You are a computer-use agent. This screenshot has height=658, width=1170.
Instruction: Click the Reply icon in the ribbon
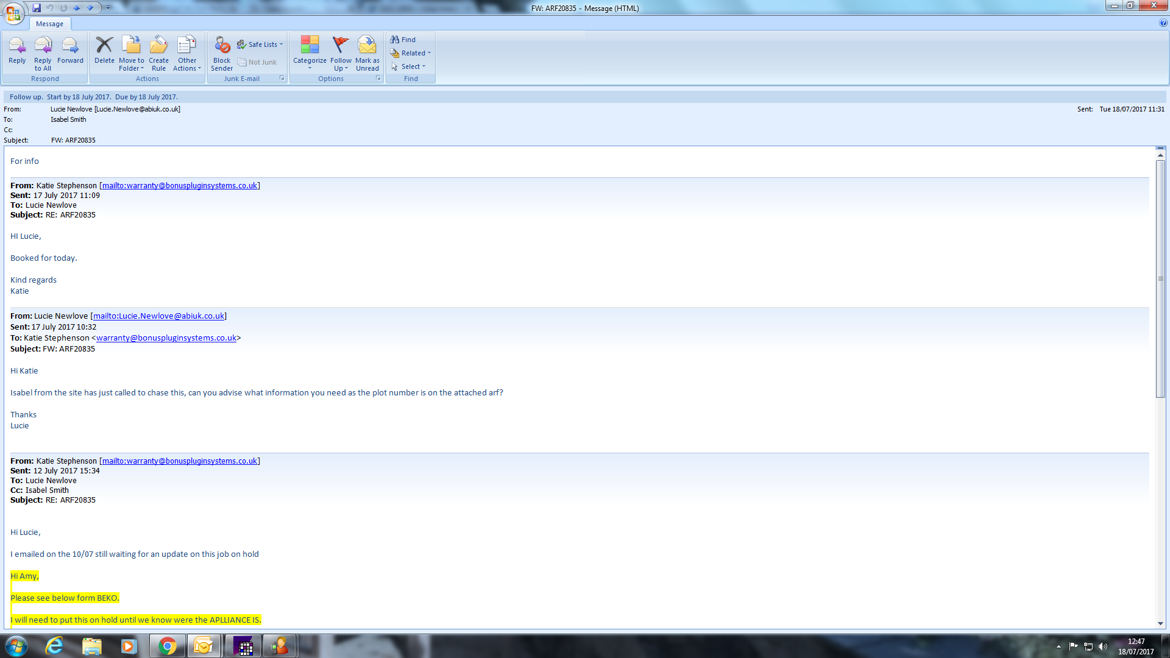(17, 46)
